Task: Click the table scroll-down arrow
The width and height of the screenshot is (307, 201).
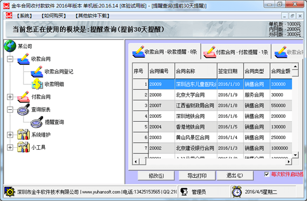Action: [x=295, y=155]
